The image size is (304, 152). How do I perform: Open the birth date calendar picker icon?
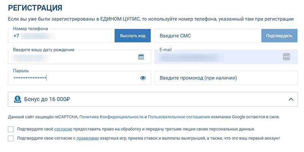141,57
